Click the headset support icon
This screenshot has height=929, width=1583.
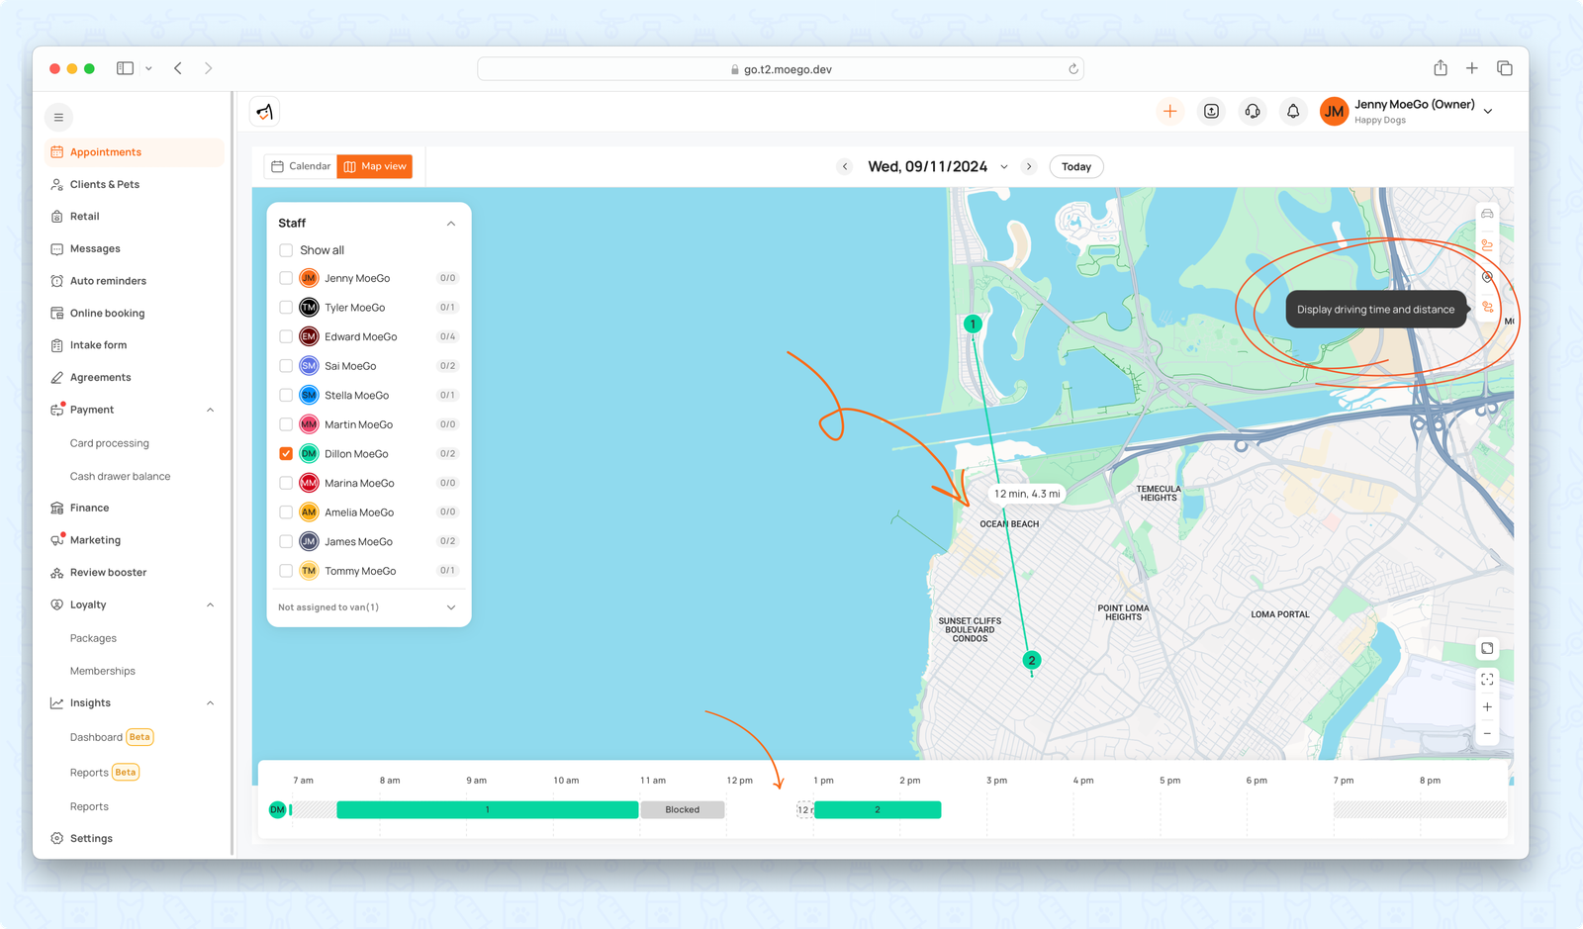click(1252, 111)
